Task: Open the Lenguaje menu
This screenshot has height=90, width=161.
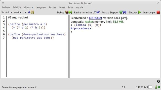Action: (41, 7)
